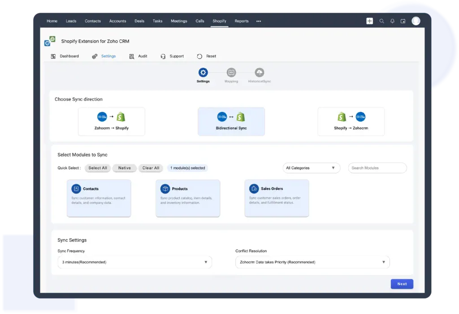Expand more modules via ellipsis menu
The height and width of the screenshot is (314, 459).
259,21
